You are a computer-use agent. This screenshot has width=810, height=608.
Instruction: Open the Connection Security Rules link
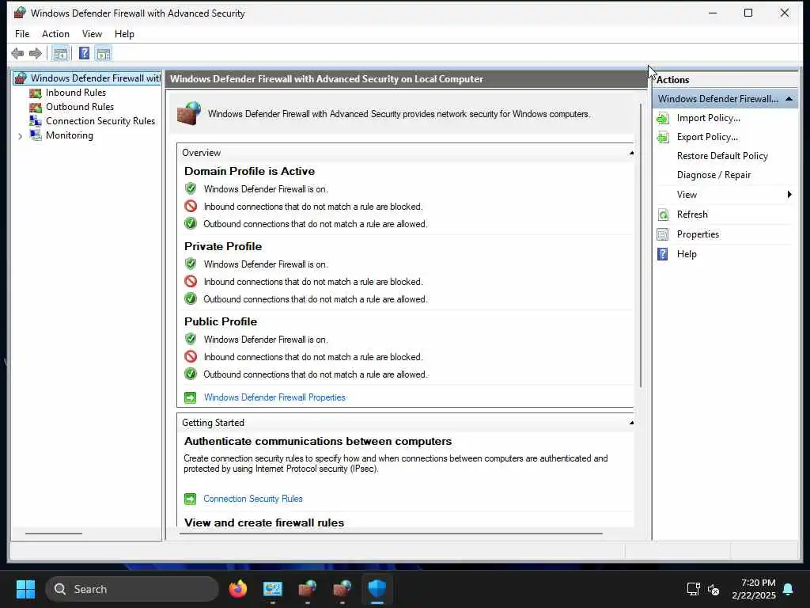[253, 499]
